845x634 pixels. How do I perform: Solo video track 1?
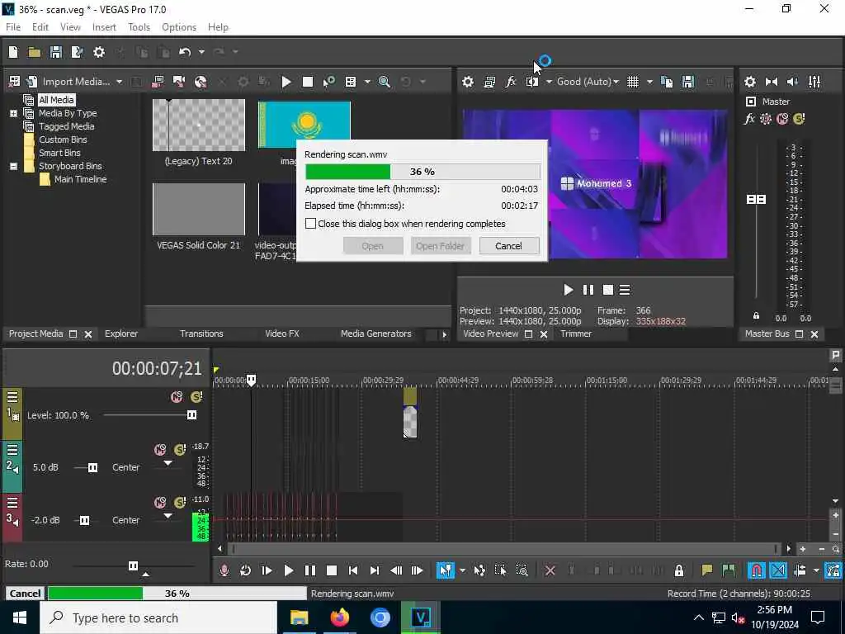(196, 397)
